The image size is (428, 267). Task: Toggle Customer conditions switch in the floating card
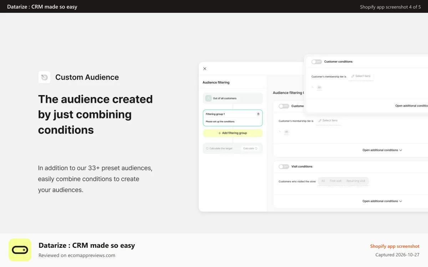(x=316, y=62)
